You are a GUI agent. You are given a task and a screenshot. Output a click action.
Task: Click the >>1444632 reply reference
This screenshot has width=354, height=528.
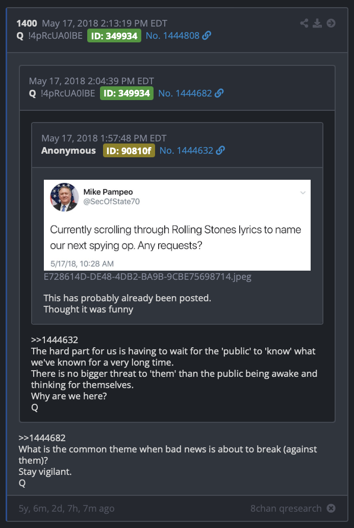(x=55, y=340)
